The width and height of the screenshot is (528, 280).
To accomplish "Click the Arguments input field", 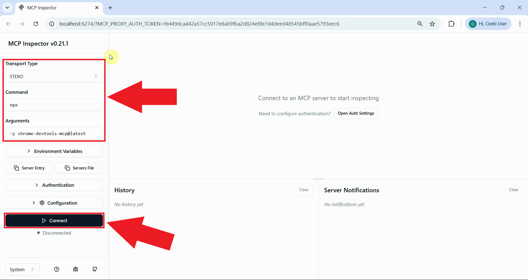I will click(54, 134).
